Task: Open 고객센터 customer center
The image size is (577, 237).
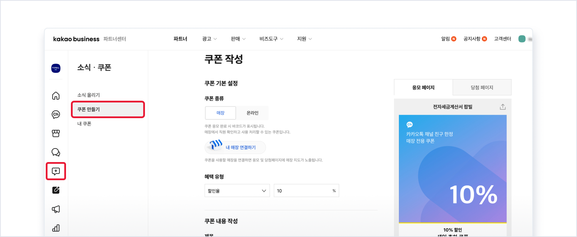Action: pyautogui.click(x=503, y=39)
